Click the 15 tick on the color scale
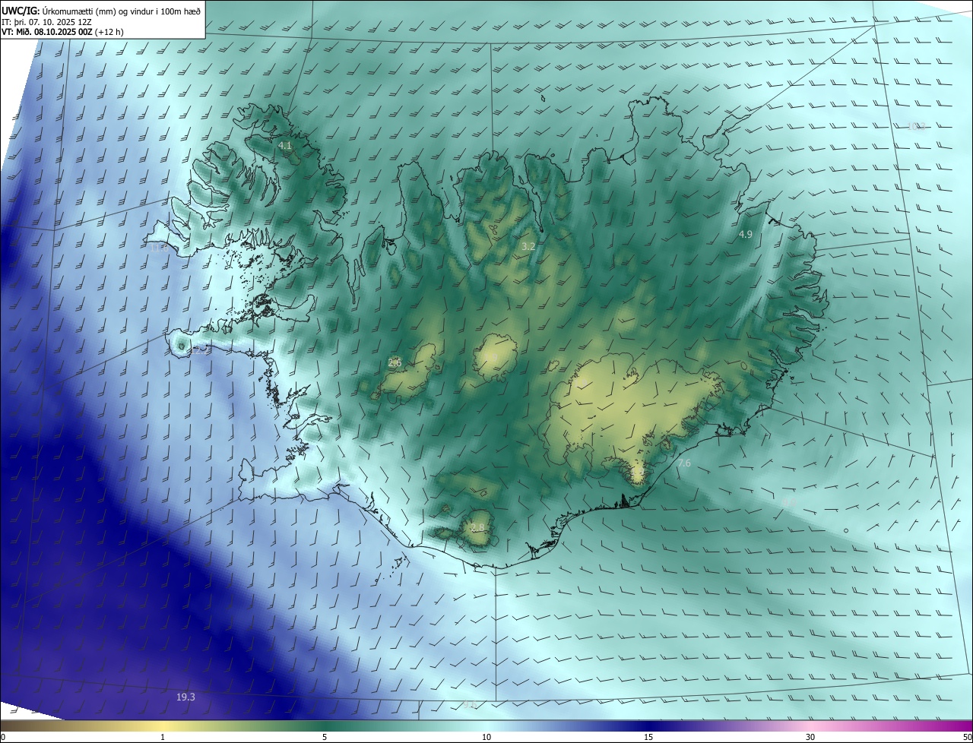 coord(648,737)
